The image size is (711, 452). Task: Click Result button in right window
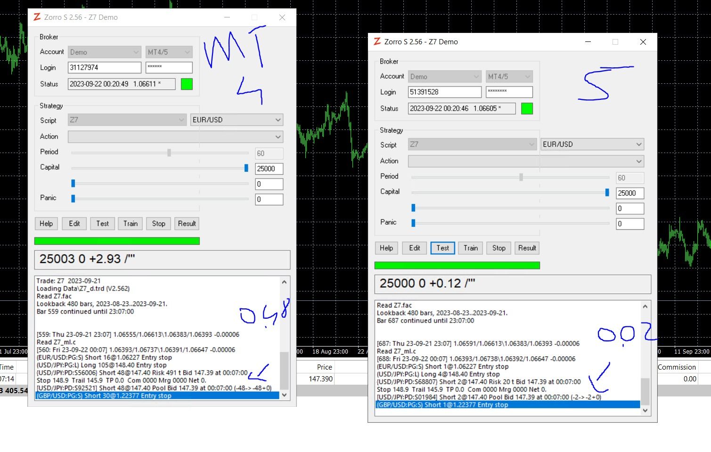[x=527, y=248]
